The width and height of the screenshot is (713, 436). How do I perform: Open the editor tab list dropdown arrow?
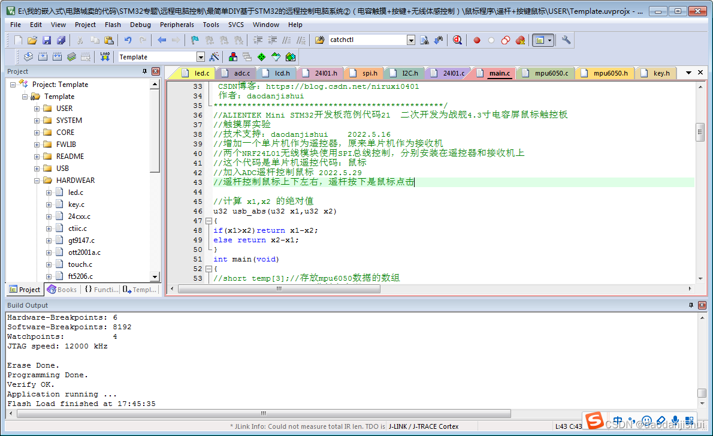coord(688,73)
